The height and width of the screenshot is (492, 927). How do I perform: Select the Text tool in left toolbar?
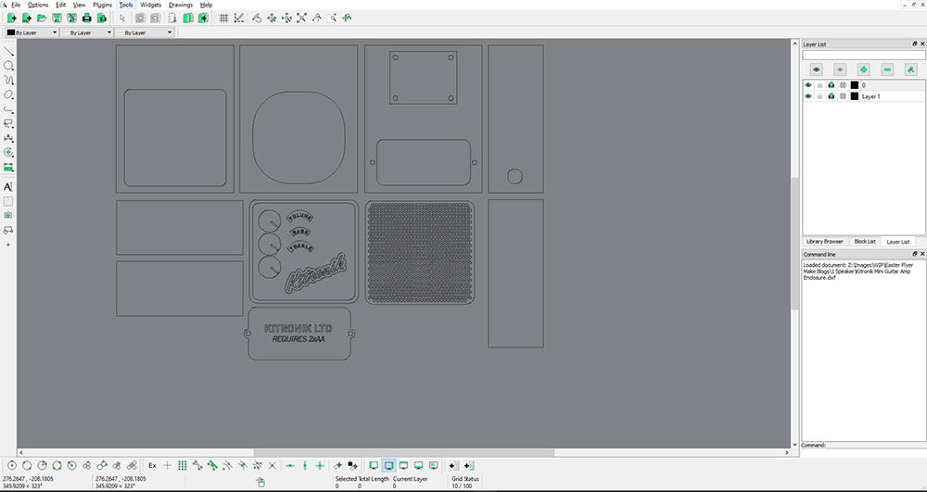click(9, 186)
